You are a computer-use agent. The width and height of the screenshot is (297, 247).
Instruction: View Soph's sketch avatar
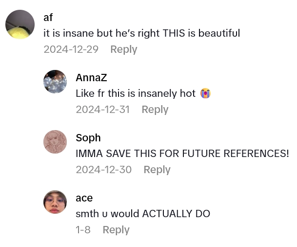pos(55,142)
